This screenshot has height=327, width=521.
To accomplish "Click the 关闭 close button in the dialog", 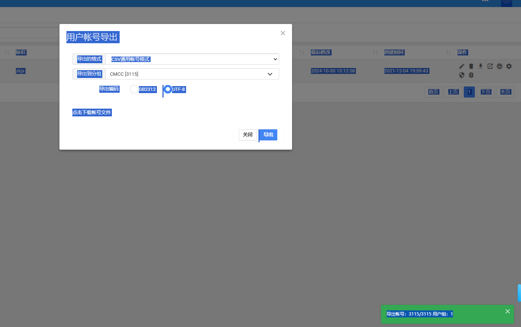I will [248, 135].
